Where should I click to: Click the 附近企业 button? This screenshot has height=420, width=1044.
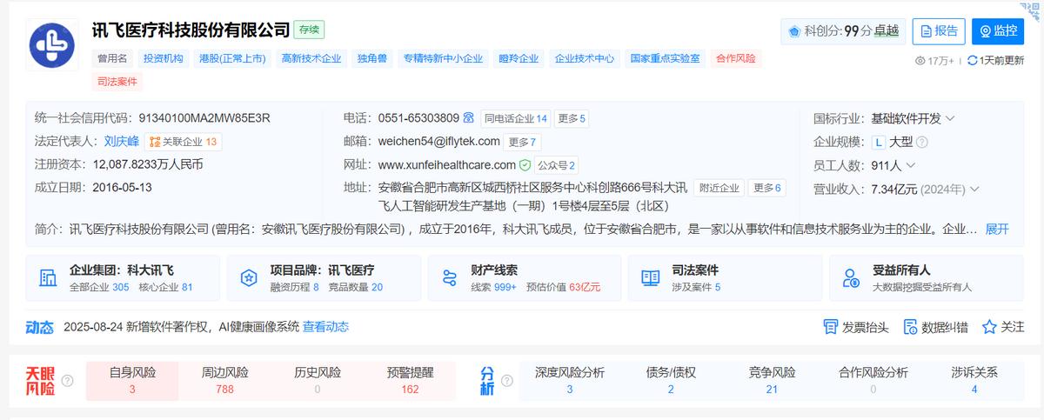(719, 188)
